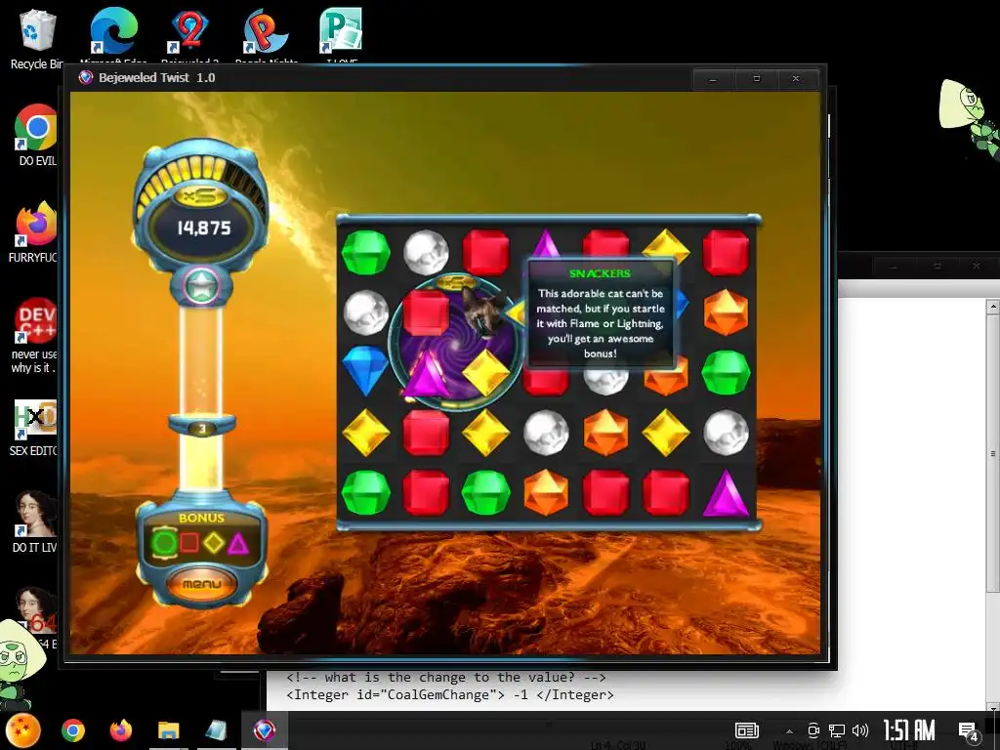Click the orange Menu button in game
Viewport: 1000px width, 750px height.
click(201, 583)
